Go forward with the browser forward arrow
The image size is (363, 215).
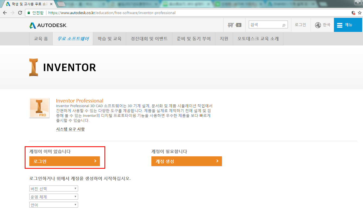click(x=12, y=13)
